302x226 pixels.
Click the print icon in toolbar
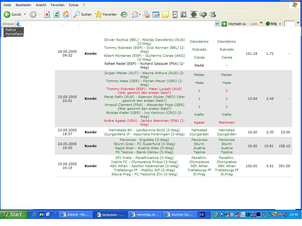147,14
